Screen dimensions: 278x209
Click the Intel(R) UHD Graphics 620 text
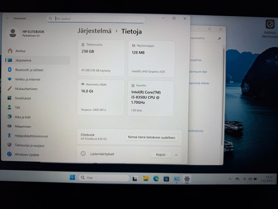(x=148, y=71)
